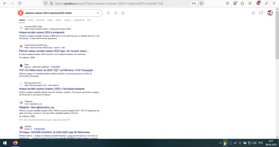Click the Дзен result favicon
279x147 pixels.
coord(21,65)
